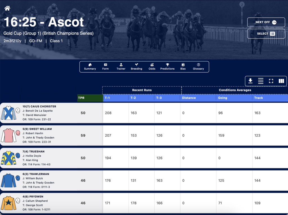Switch to the Form tab
Screen dimensions: 288x215
pos(105,67)
